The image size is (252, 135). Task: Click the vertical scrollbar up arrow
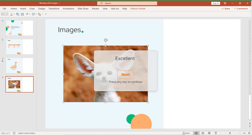click(x=250, y=19)
